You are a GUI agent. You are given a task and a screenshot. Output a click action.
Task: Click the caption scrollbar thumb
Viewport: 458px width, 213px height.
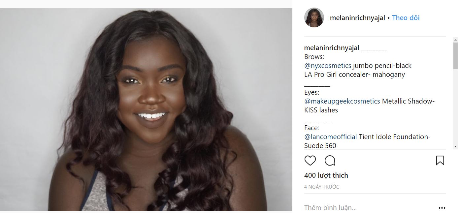(455, 56)
